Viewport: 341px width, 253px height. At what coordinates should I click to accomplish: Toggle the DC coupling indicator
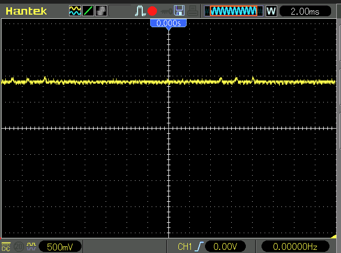[x=6, y=246]
